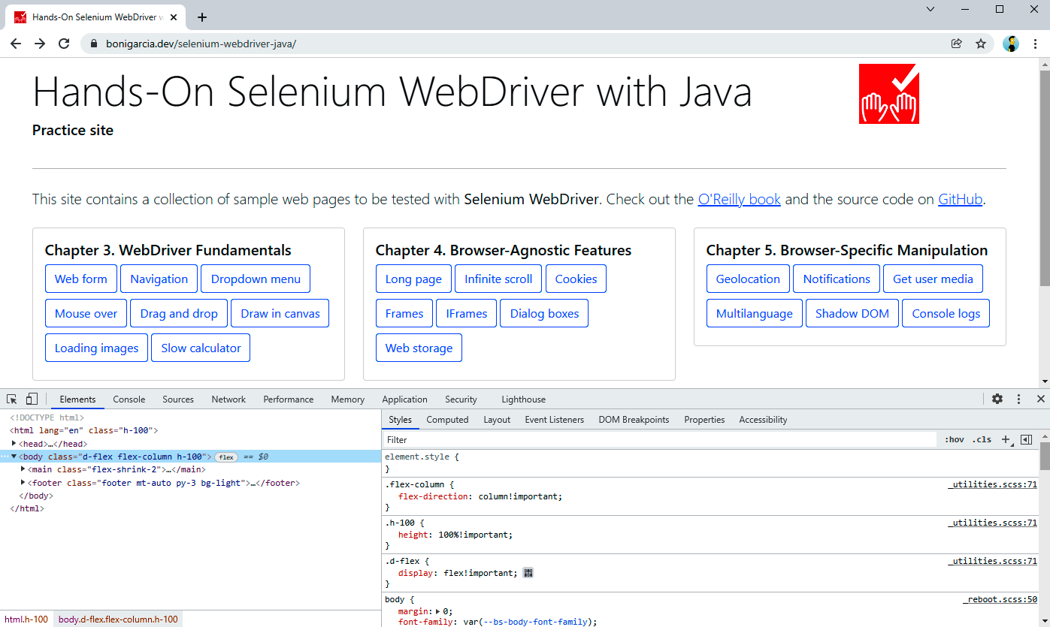Screen dimensions: 1050x627
Task: Bookmark this page with the star icon
Action: (x=981, y=44)
